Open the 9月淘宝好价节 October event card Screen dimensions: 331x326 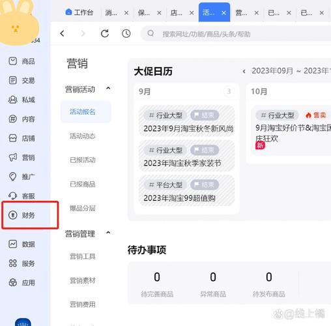[291, 130]
